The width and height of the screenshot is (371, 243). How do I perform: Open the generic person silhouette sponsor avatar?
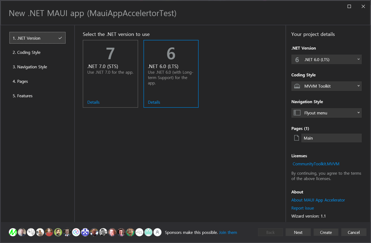(157, 232)
